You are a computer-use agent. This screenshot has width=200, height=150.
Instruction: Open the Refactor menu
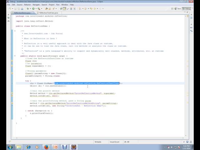pyautogui.click(x=27, y=5)
